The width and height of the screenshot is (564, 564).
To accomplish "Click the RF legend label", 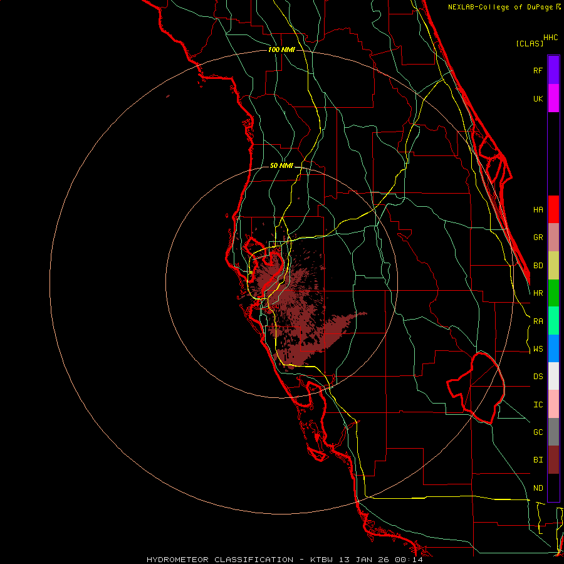I will 538,71.
